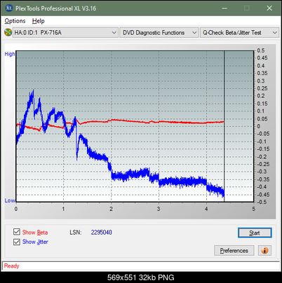Screen dimensions: 282x283
Task: Open the Options menu
Action: pyautogui.click(x=15, y=21)
